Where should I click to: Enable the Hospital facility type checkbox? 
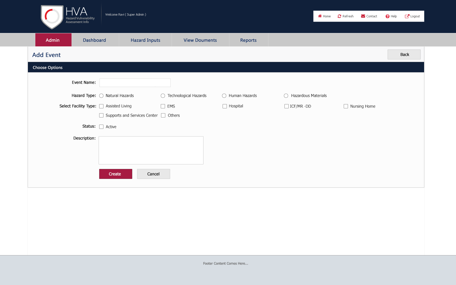coord(225,106)
